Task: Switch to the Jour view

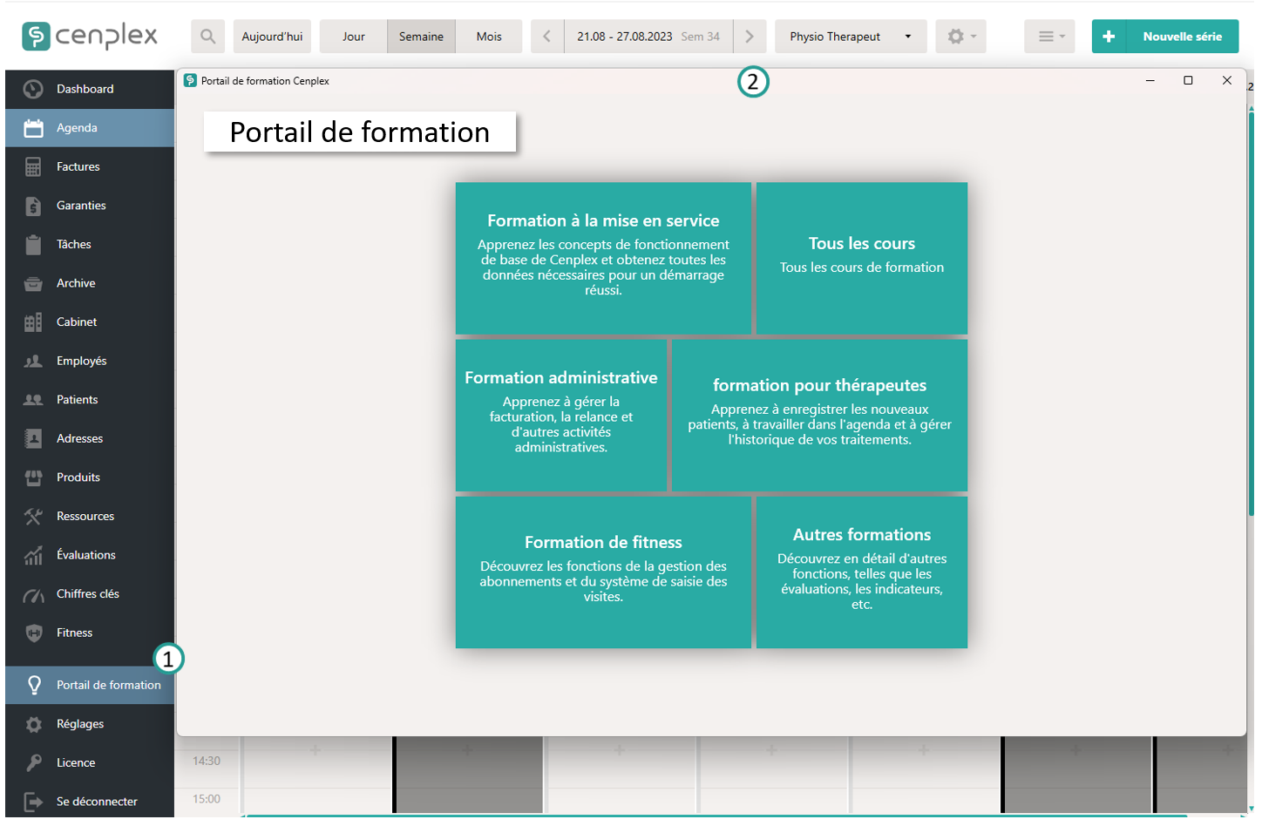Action: click(x=354, y=37)
